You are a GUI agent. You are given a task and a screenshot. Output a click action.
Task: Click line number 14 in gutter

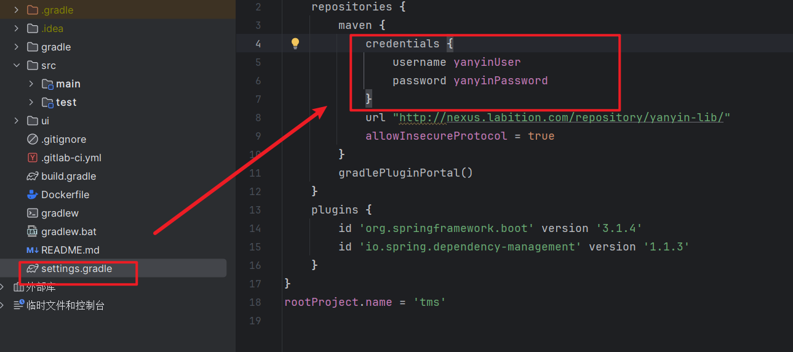(255, 228)
